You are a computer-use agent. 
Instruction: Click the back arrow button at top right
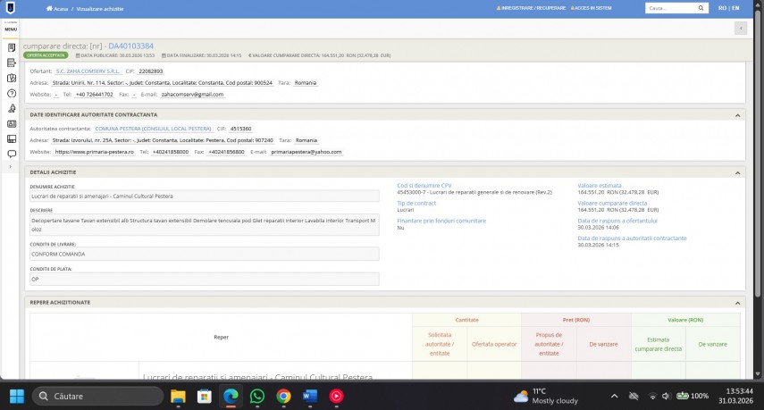[740, 28]
